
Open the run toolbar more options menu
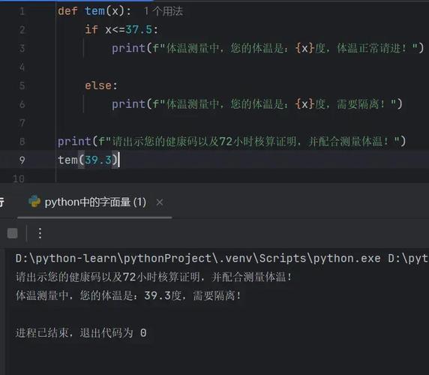pos(40,233)
